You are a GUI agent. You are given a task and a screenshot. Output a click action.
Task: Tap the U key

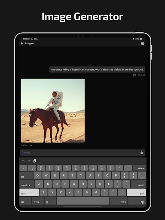pos(90,175)
